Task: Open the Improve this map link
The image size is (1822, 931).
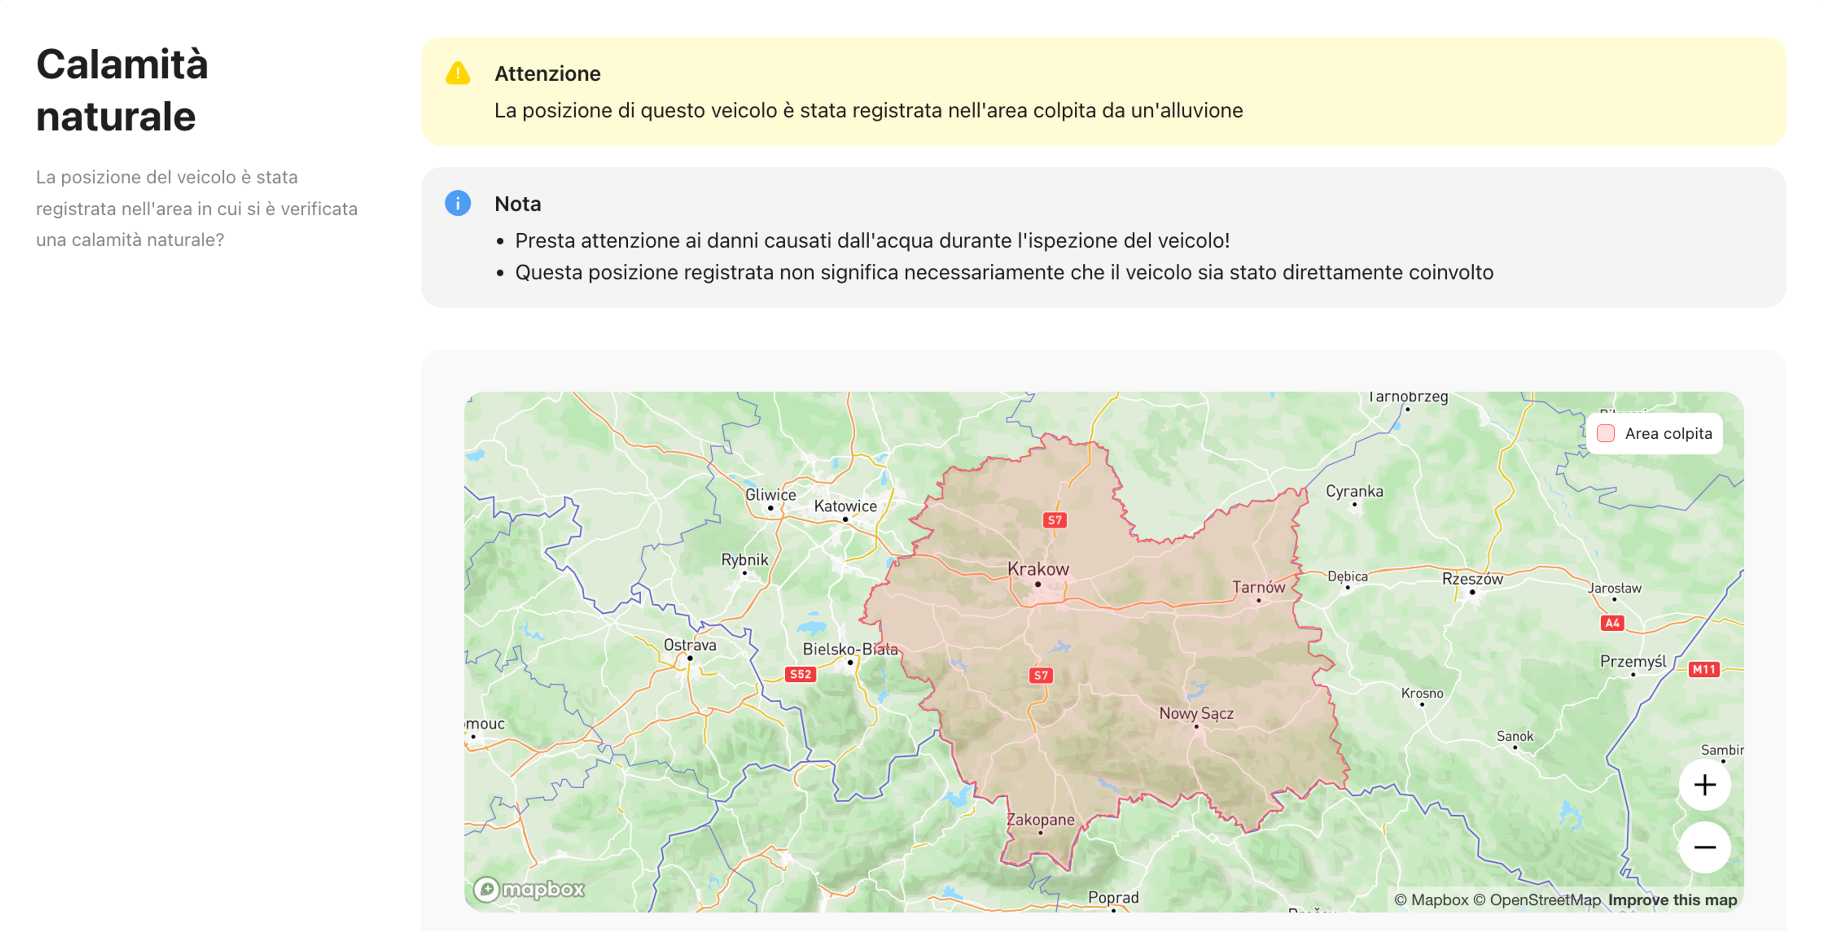Action: pyautogui.click(x=1672, y=900)
